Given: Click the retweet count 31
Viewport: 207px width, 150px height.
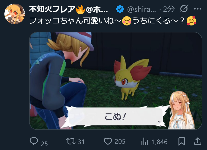Looking at the screenshot, I should pos(81,142).
